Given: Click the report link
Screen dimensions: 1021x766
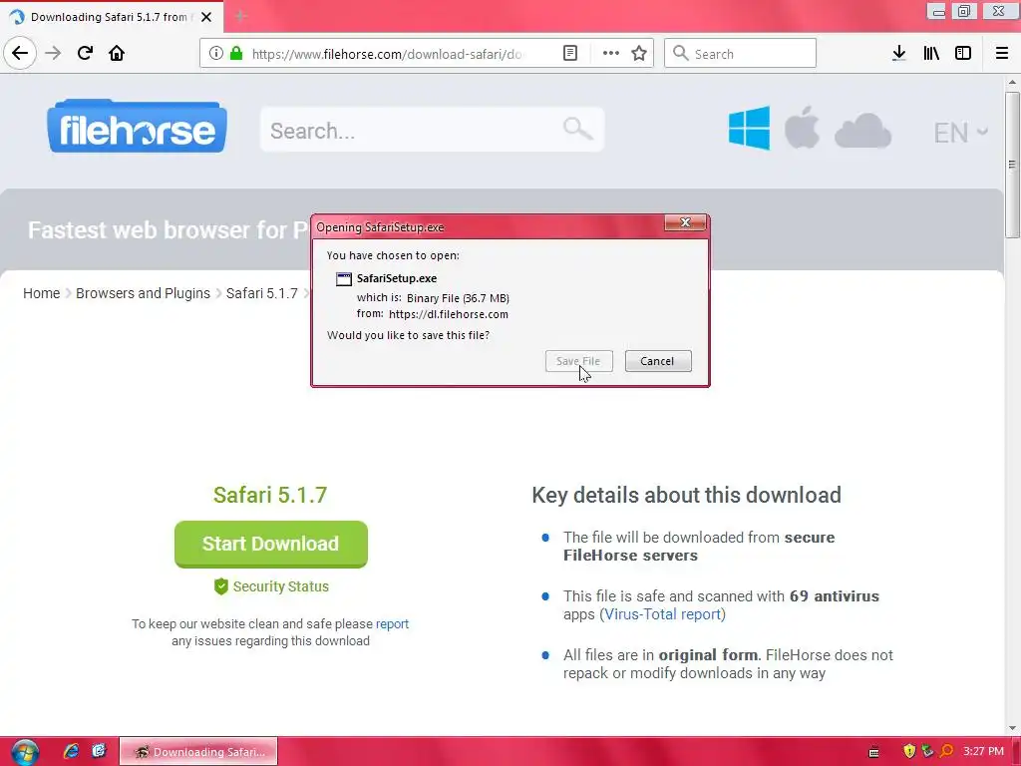Looking at the screenshot, I should pos(392,624).
